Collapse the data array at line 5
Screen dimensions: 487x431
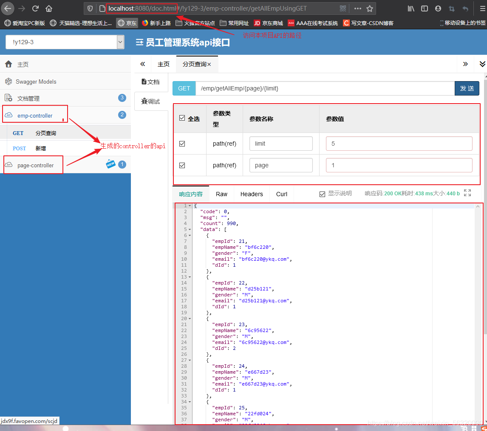[x=190, y=230]
